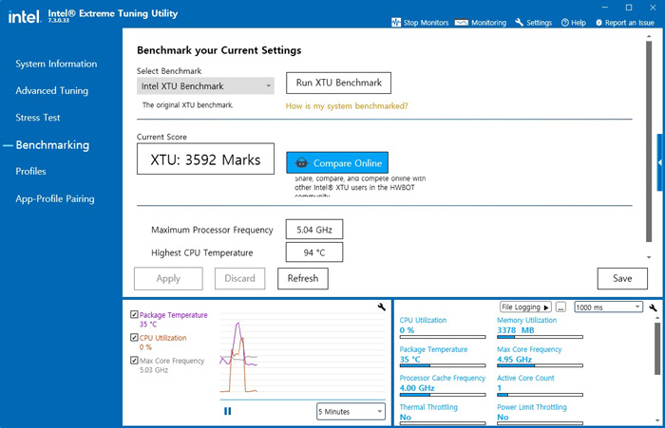
Task: Open App-Profile Pairing section
Action: (55, 198)
